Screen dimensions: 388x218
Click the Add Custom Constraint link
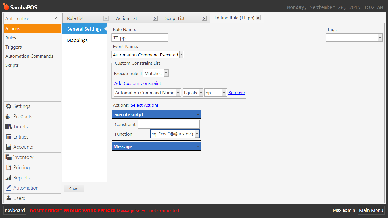click(138, 83)
